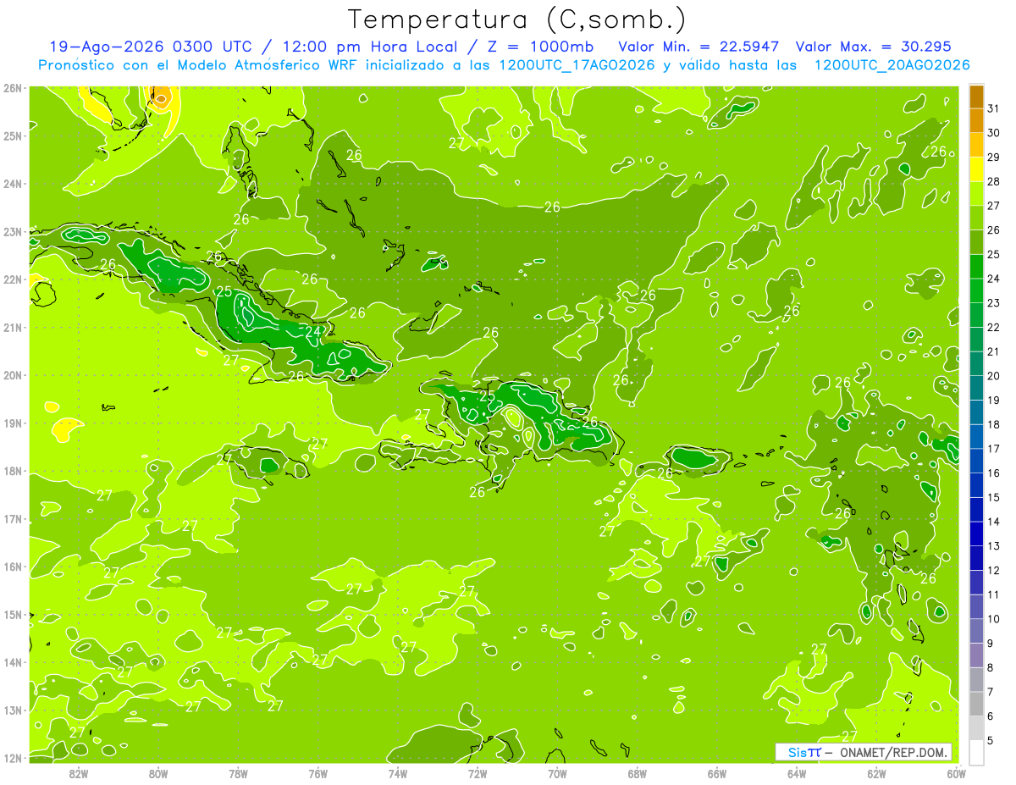Click the lone "24" contour label over eastern Cuba
This screenshot has height=785, width=1016.
pos(312,331)
